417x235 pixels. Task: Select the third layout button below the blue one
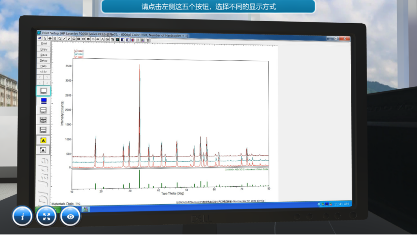click(43, 110)
